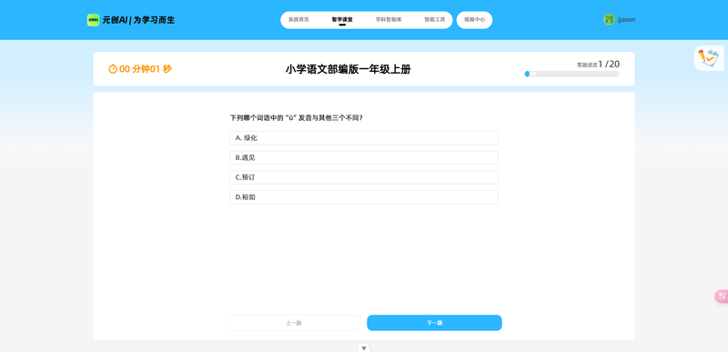
Task: Click the jjason user avatar
Action: [x=609, y=19]
